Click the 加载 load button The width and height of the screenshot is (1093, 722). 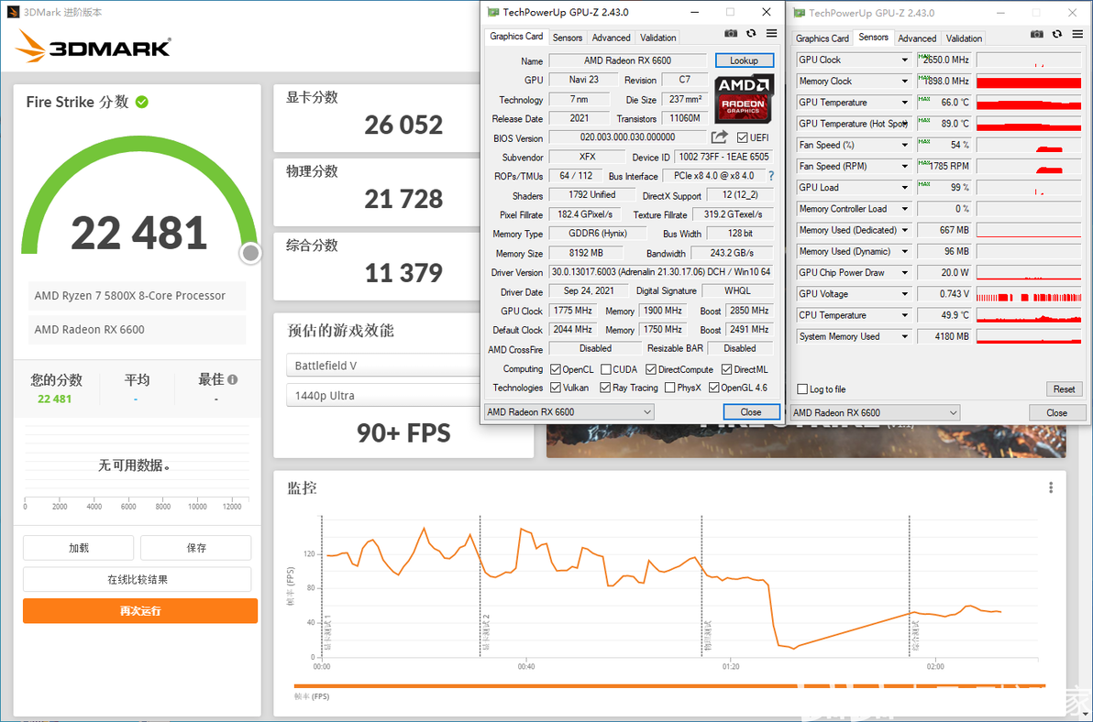tap(78, 547)
